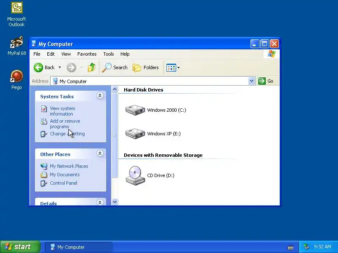This screenshot has width=338, height=253.
Task: Open the Tools menu
Action: [x=109, y=54]
